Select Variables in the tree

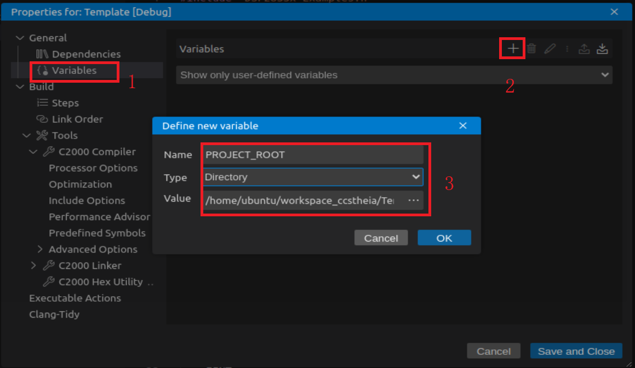[74, 71]
